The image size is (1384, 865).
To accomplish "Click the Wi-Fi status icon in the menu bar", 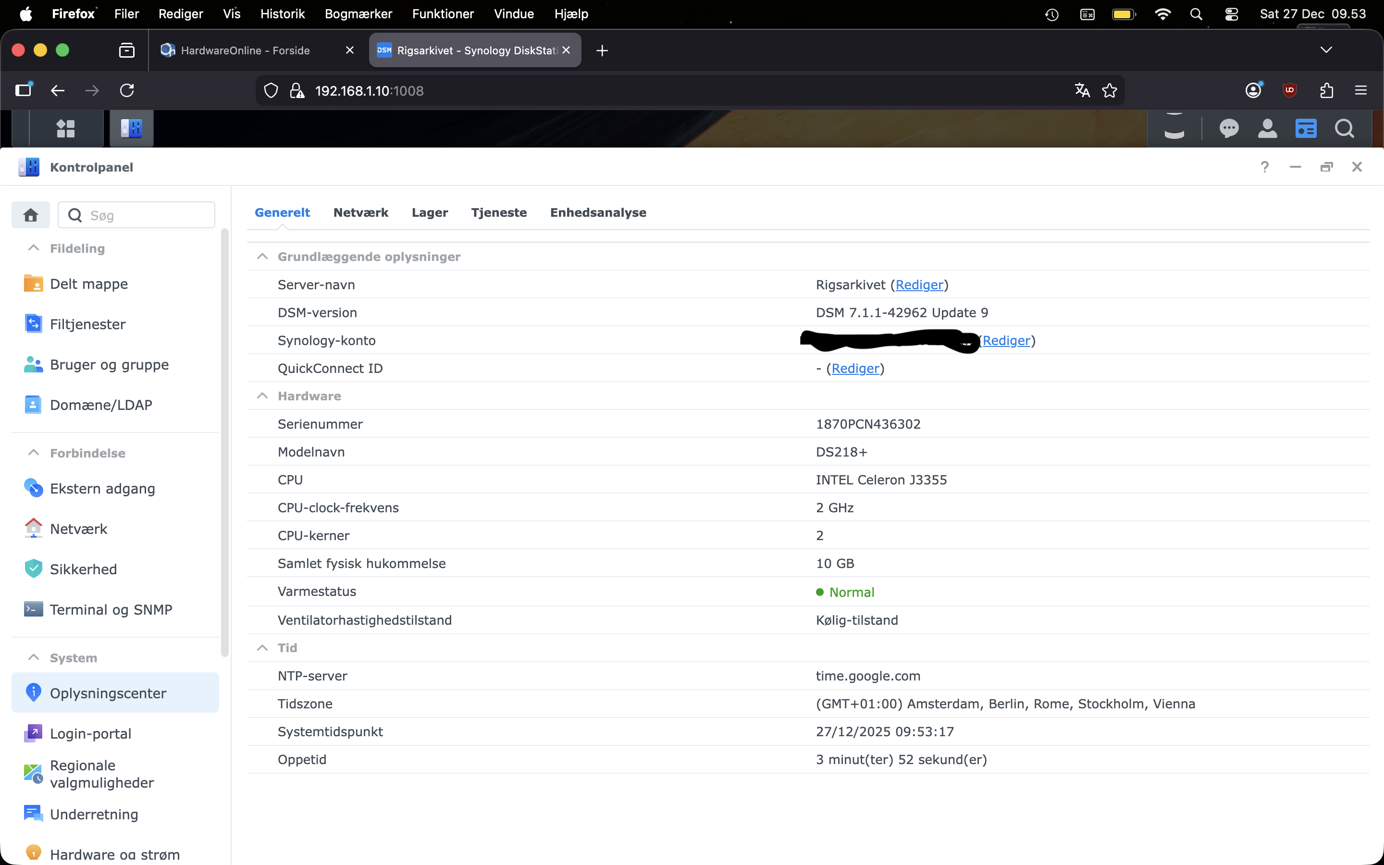I will pyautogui.click(x=1162, y=14).
